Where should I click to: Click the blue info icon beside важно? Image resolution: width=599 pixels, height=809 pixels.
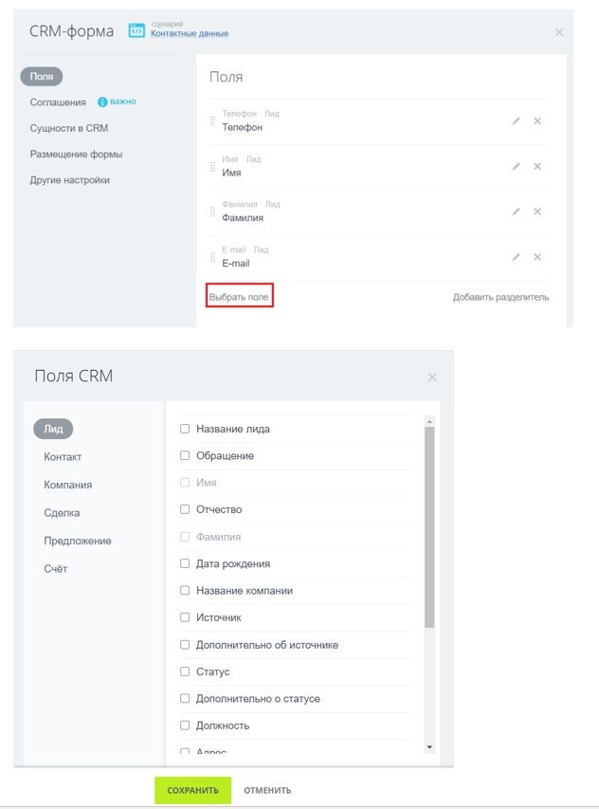pos(102,102)
